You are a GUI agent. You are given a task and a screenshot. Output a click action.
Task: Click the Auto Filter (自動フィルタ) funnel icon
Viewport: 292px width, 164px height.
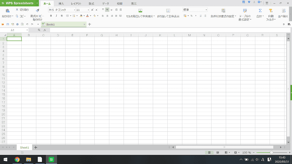[271, 11]
